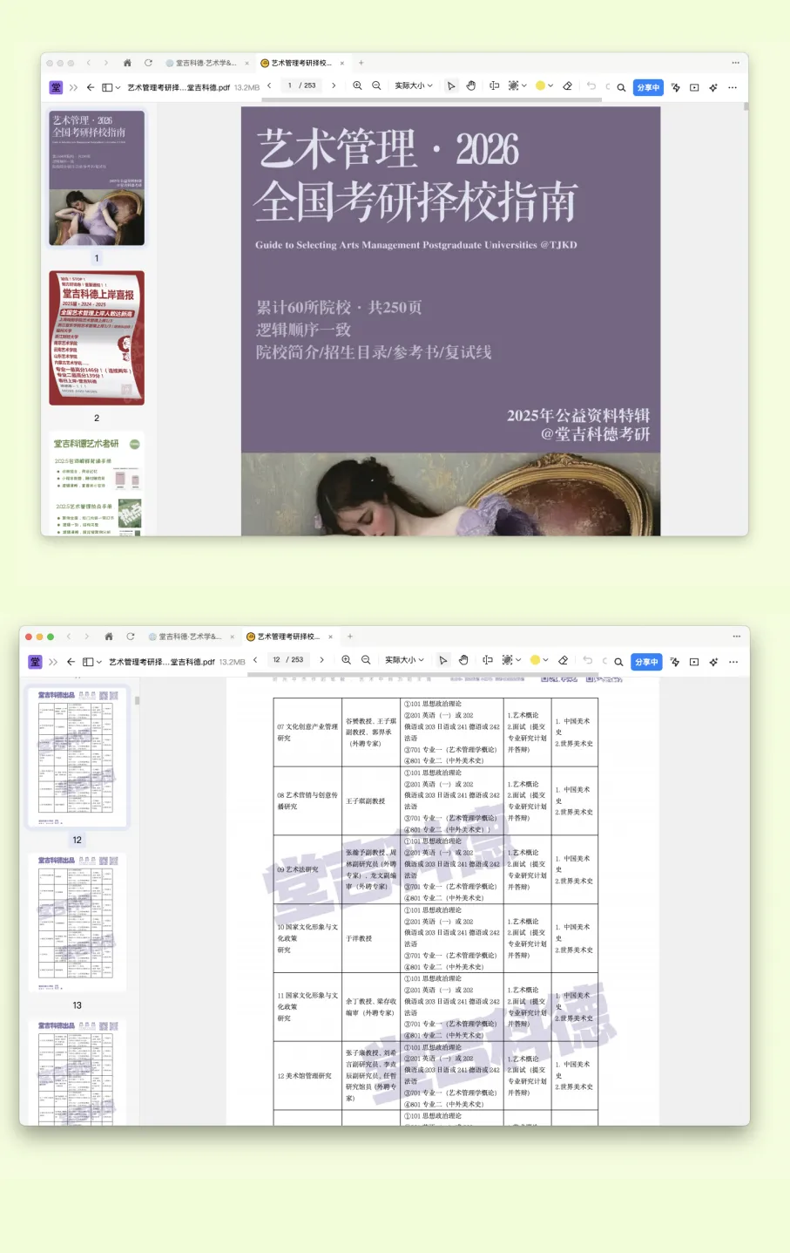The width and height of the screenshot is (790, 1253).
Task: Select the arrow cursor tool, page-12 window
Action: 443,660
